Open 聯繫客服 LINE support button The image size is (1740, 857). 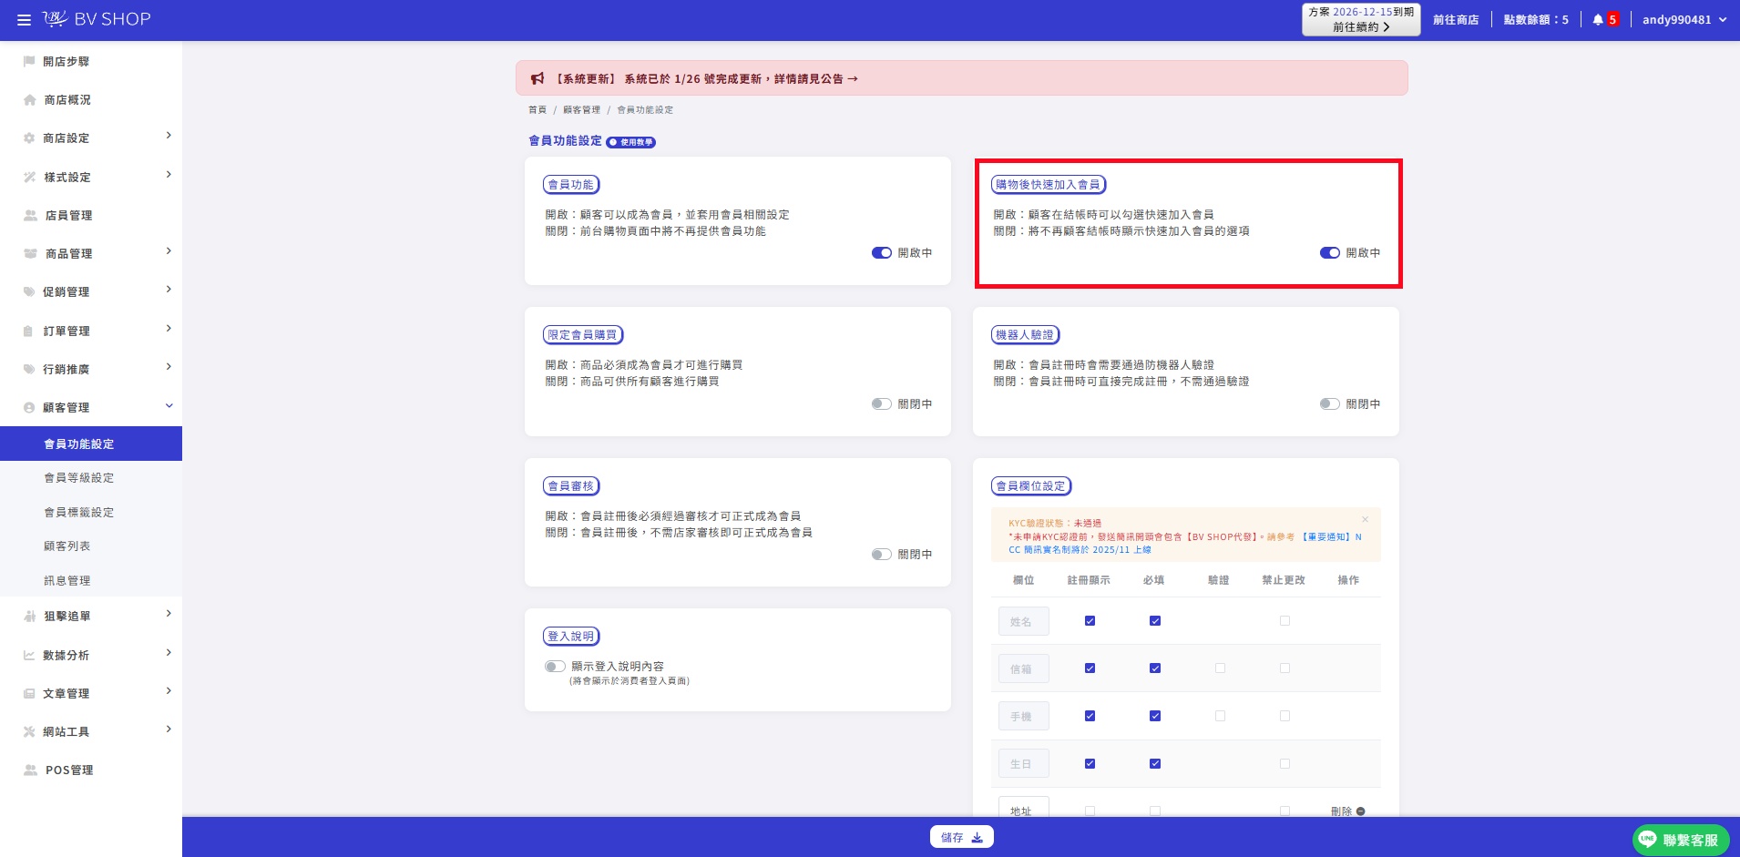[1681, 840]
